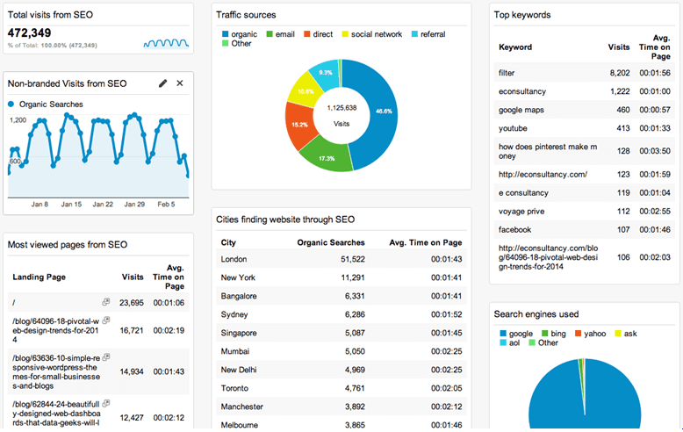
Task: Click the Mumbai city row
Action: point(341,351)
